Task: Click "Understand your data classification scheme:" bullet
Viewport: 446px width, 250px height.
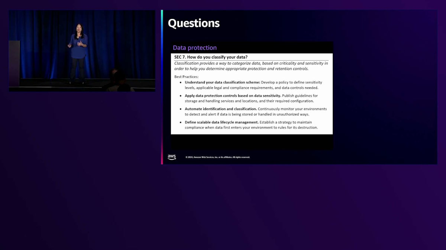Action: click(x=222, y=82)
